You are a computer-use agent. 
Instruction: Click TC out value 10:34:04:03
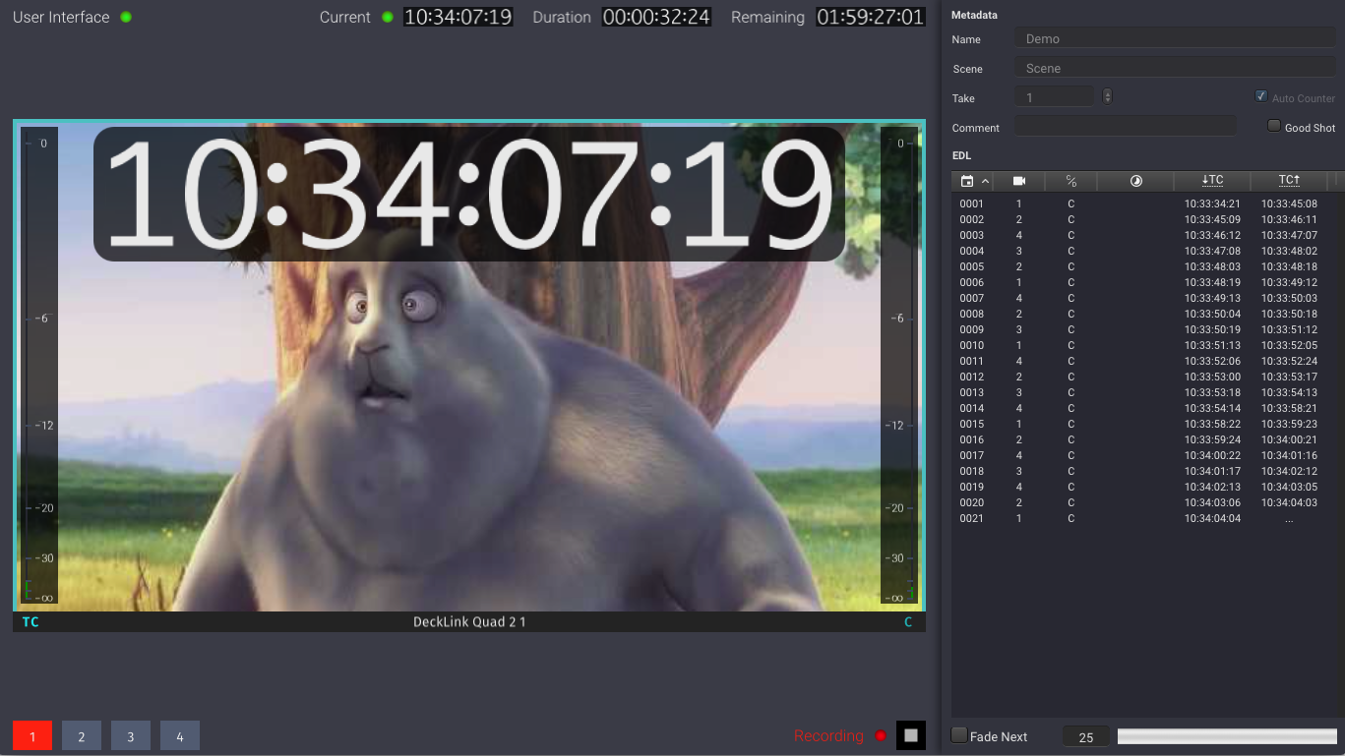[x=1289, y=502]
